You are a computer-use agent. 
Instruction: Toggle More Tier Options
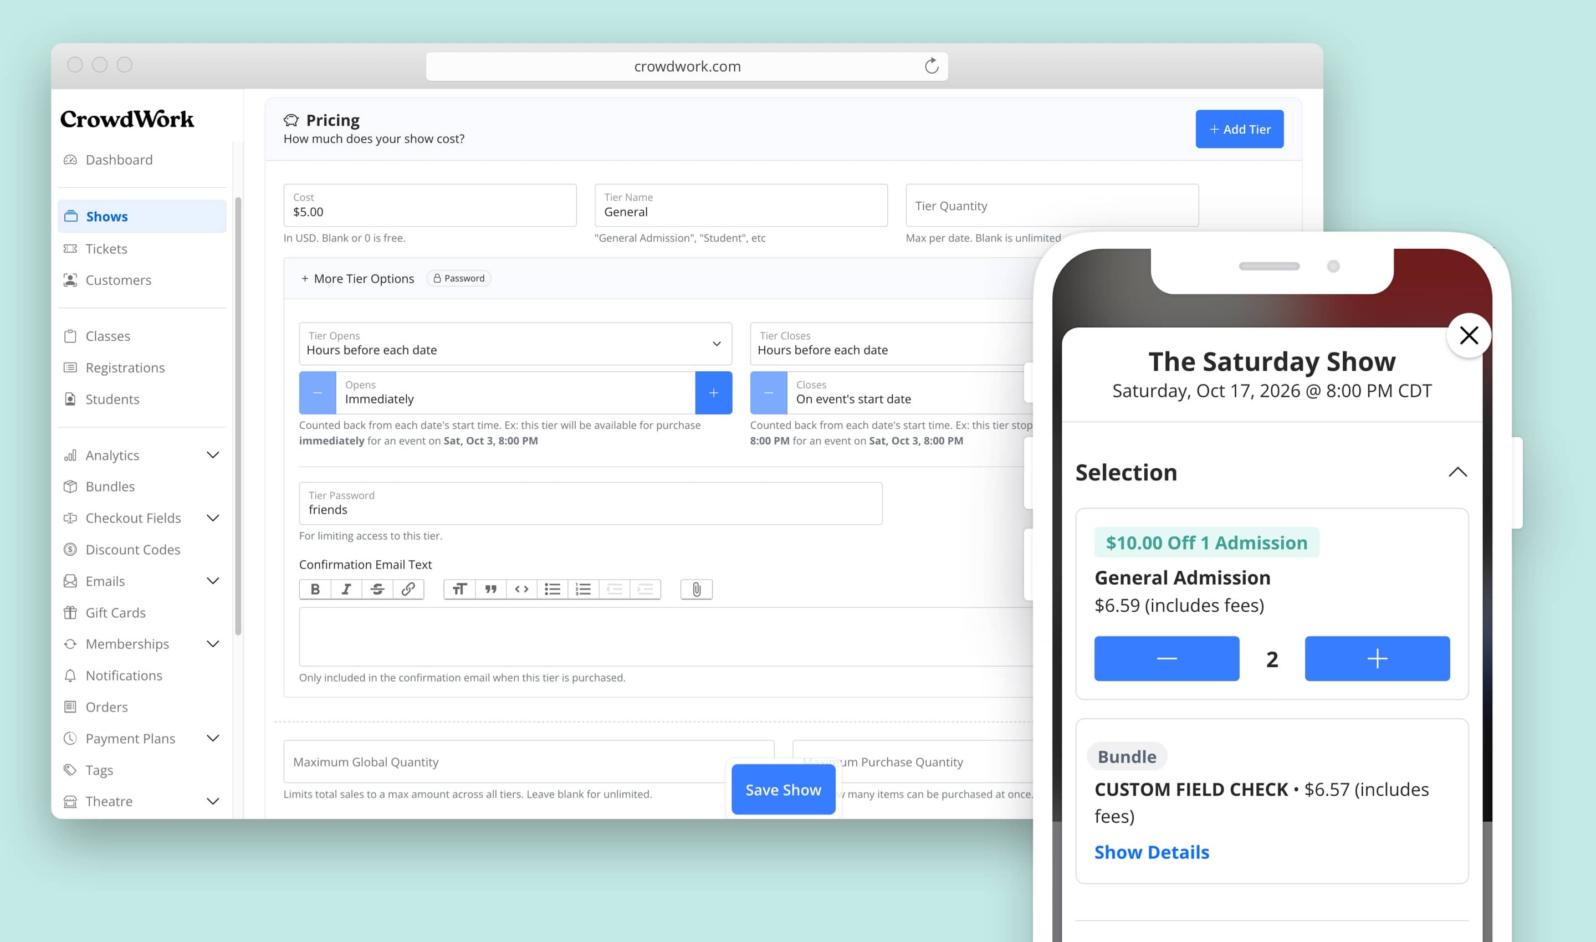tap(357, 279)
